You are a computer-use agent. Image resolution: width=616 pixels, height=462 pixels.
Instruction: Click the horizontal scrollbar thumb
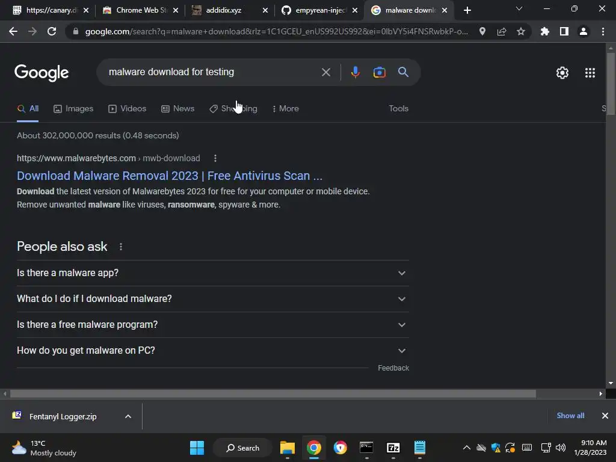(273, 394)
